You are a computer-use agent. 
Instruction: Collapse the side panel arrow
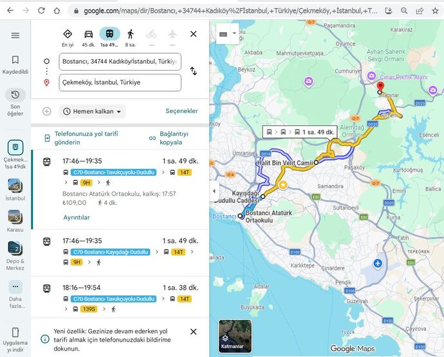(x=214, y=191)
